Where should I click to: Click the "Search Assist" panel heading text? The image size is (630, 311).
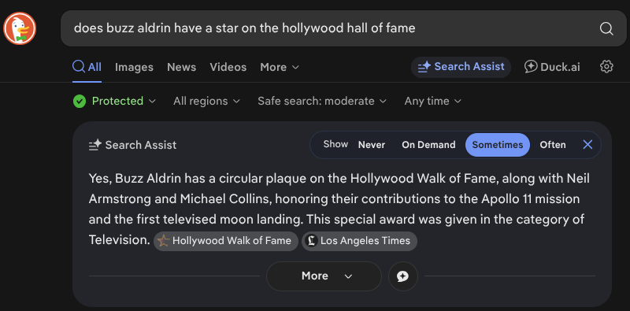point(141,145)
